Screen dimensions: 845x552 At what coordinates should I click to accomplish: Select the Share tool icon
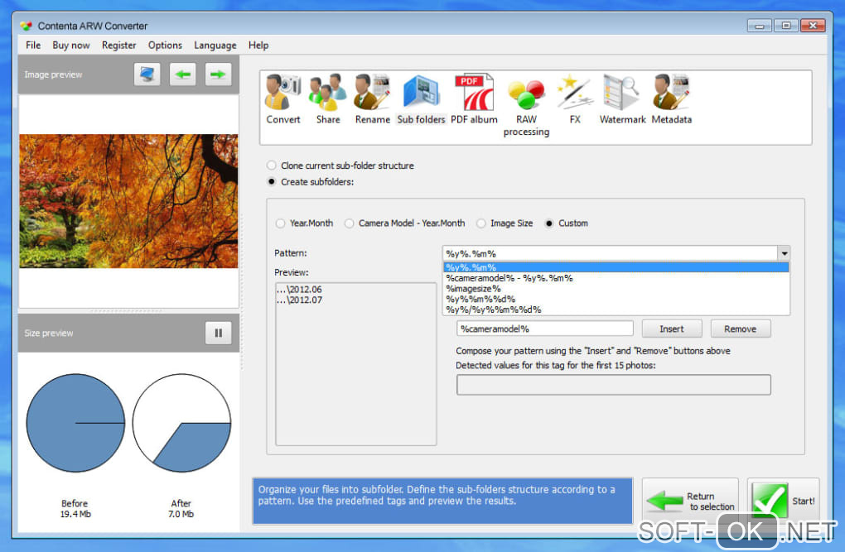click(328, 99)
